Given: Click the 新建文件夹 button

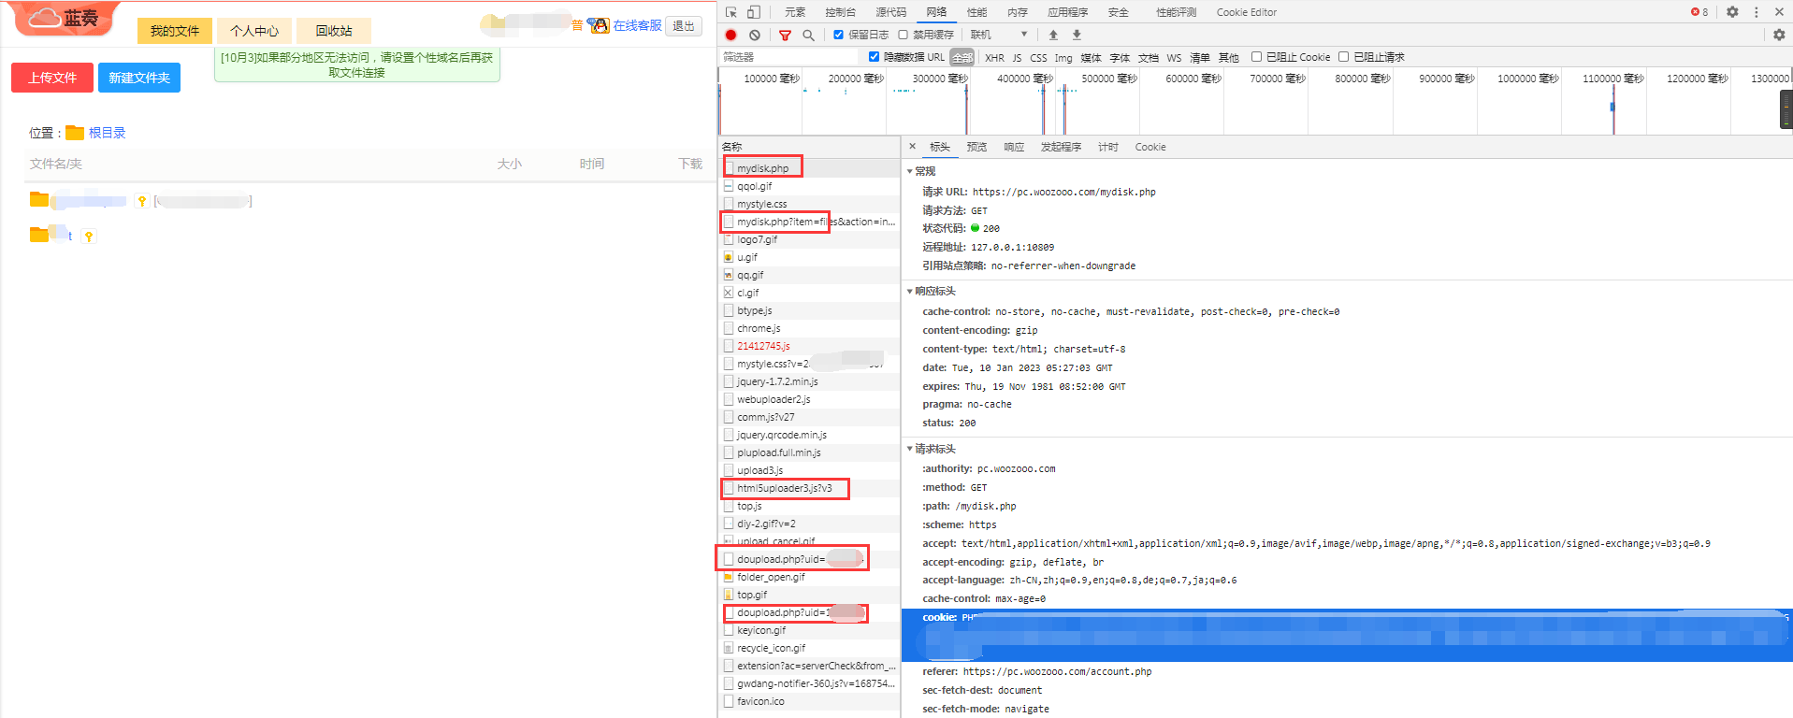Looking at the screenshot, I should click(x=139, y=78).
